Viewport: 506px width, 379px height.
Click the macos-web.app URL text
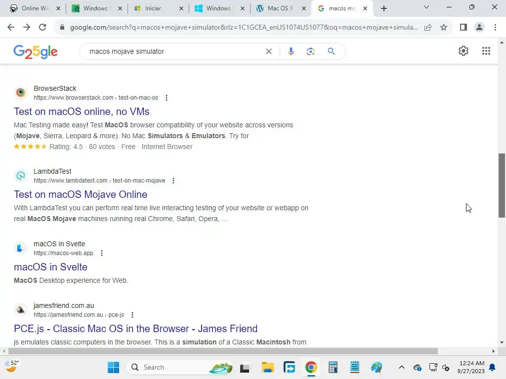63,253
